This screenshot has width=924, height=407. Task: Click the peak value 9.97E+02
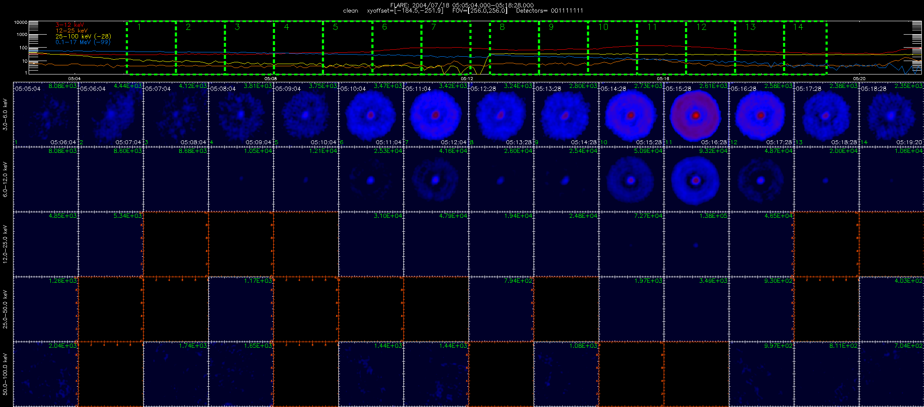778,346
